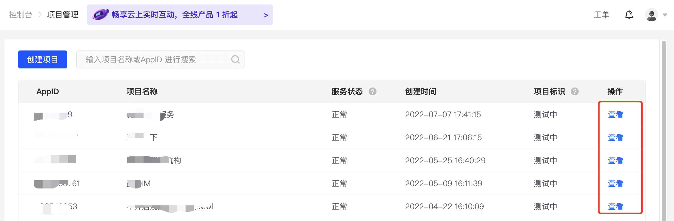Open the user avatar profile
The height and width of the screenshot is (221, 674).
click(x=651, y=15)
